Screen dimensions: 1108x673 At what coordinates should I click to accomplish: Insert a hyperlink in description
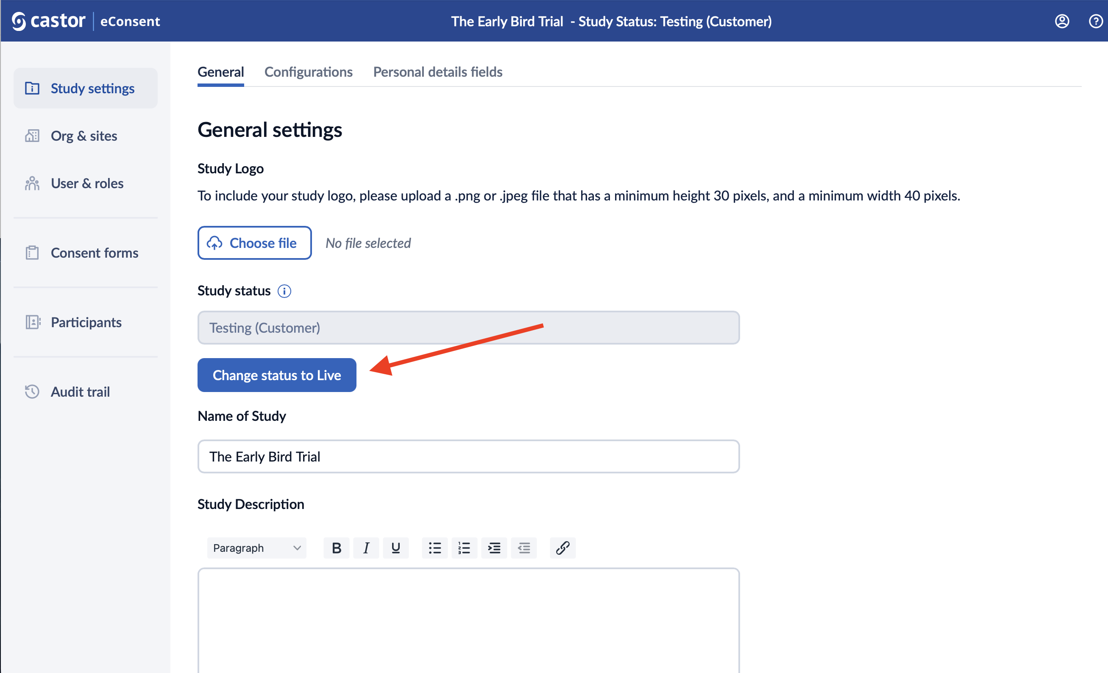point(562,548)
